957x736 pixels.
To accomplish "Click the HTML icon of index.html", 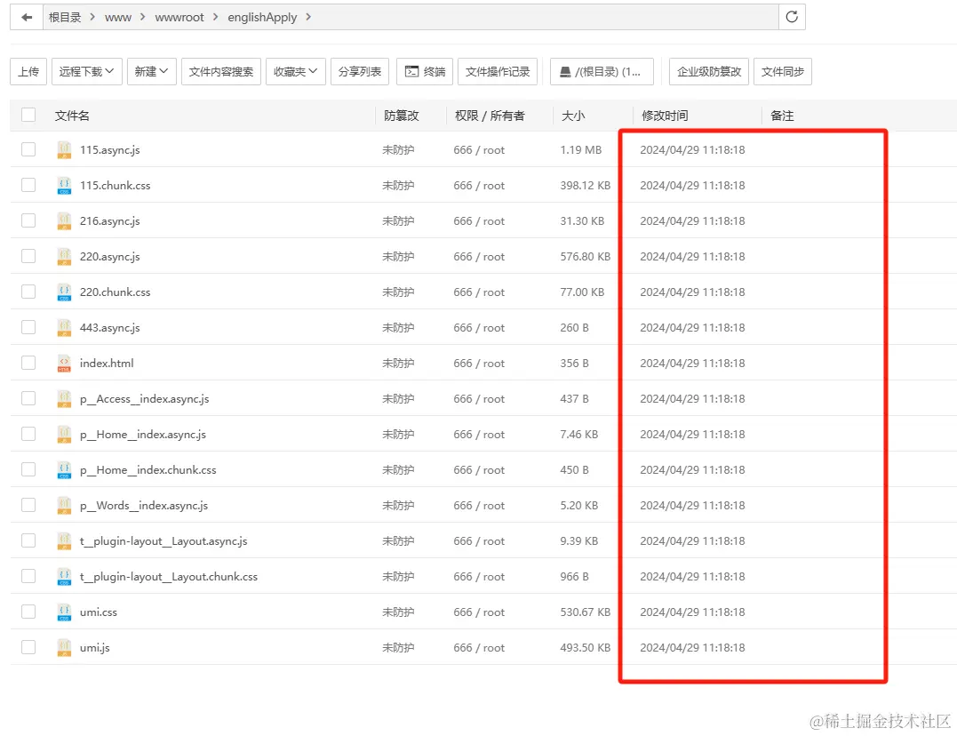I will pyautogui.click(x=64, y=363).
